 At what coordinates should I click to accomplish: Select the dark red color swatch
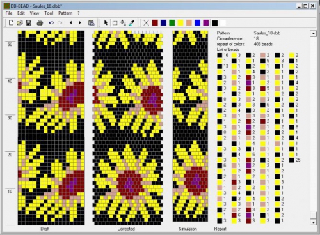[155, 23]
